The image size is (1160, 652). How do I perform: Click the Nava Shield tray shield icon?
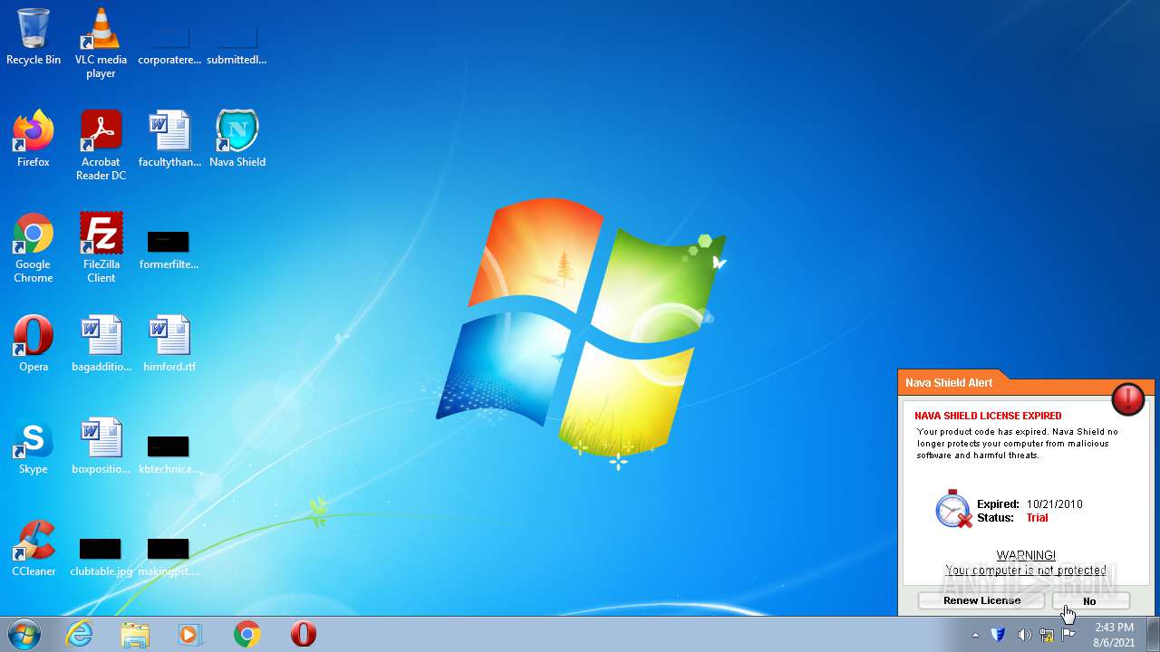tap(998, 635)
